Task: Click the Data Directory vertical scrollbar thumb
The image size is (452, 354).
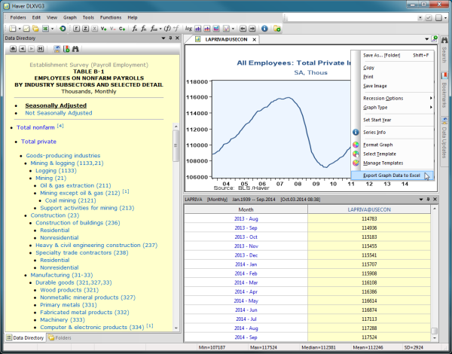Action: (176, 145)
